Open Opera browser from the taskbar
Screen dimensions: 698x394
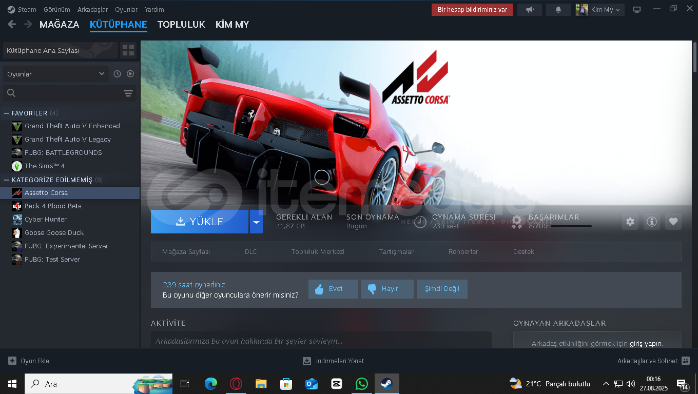236,384
